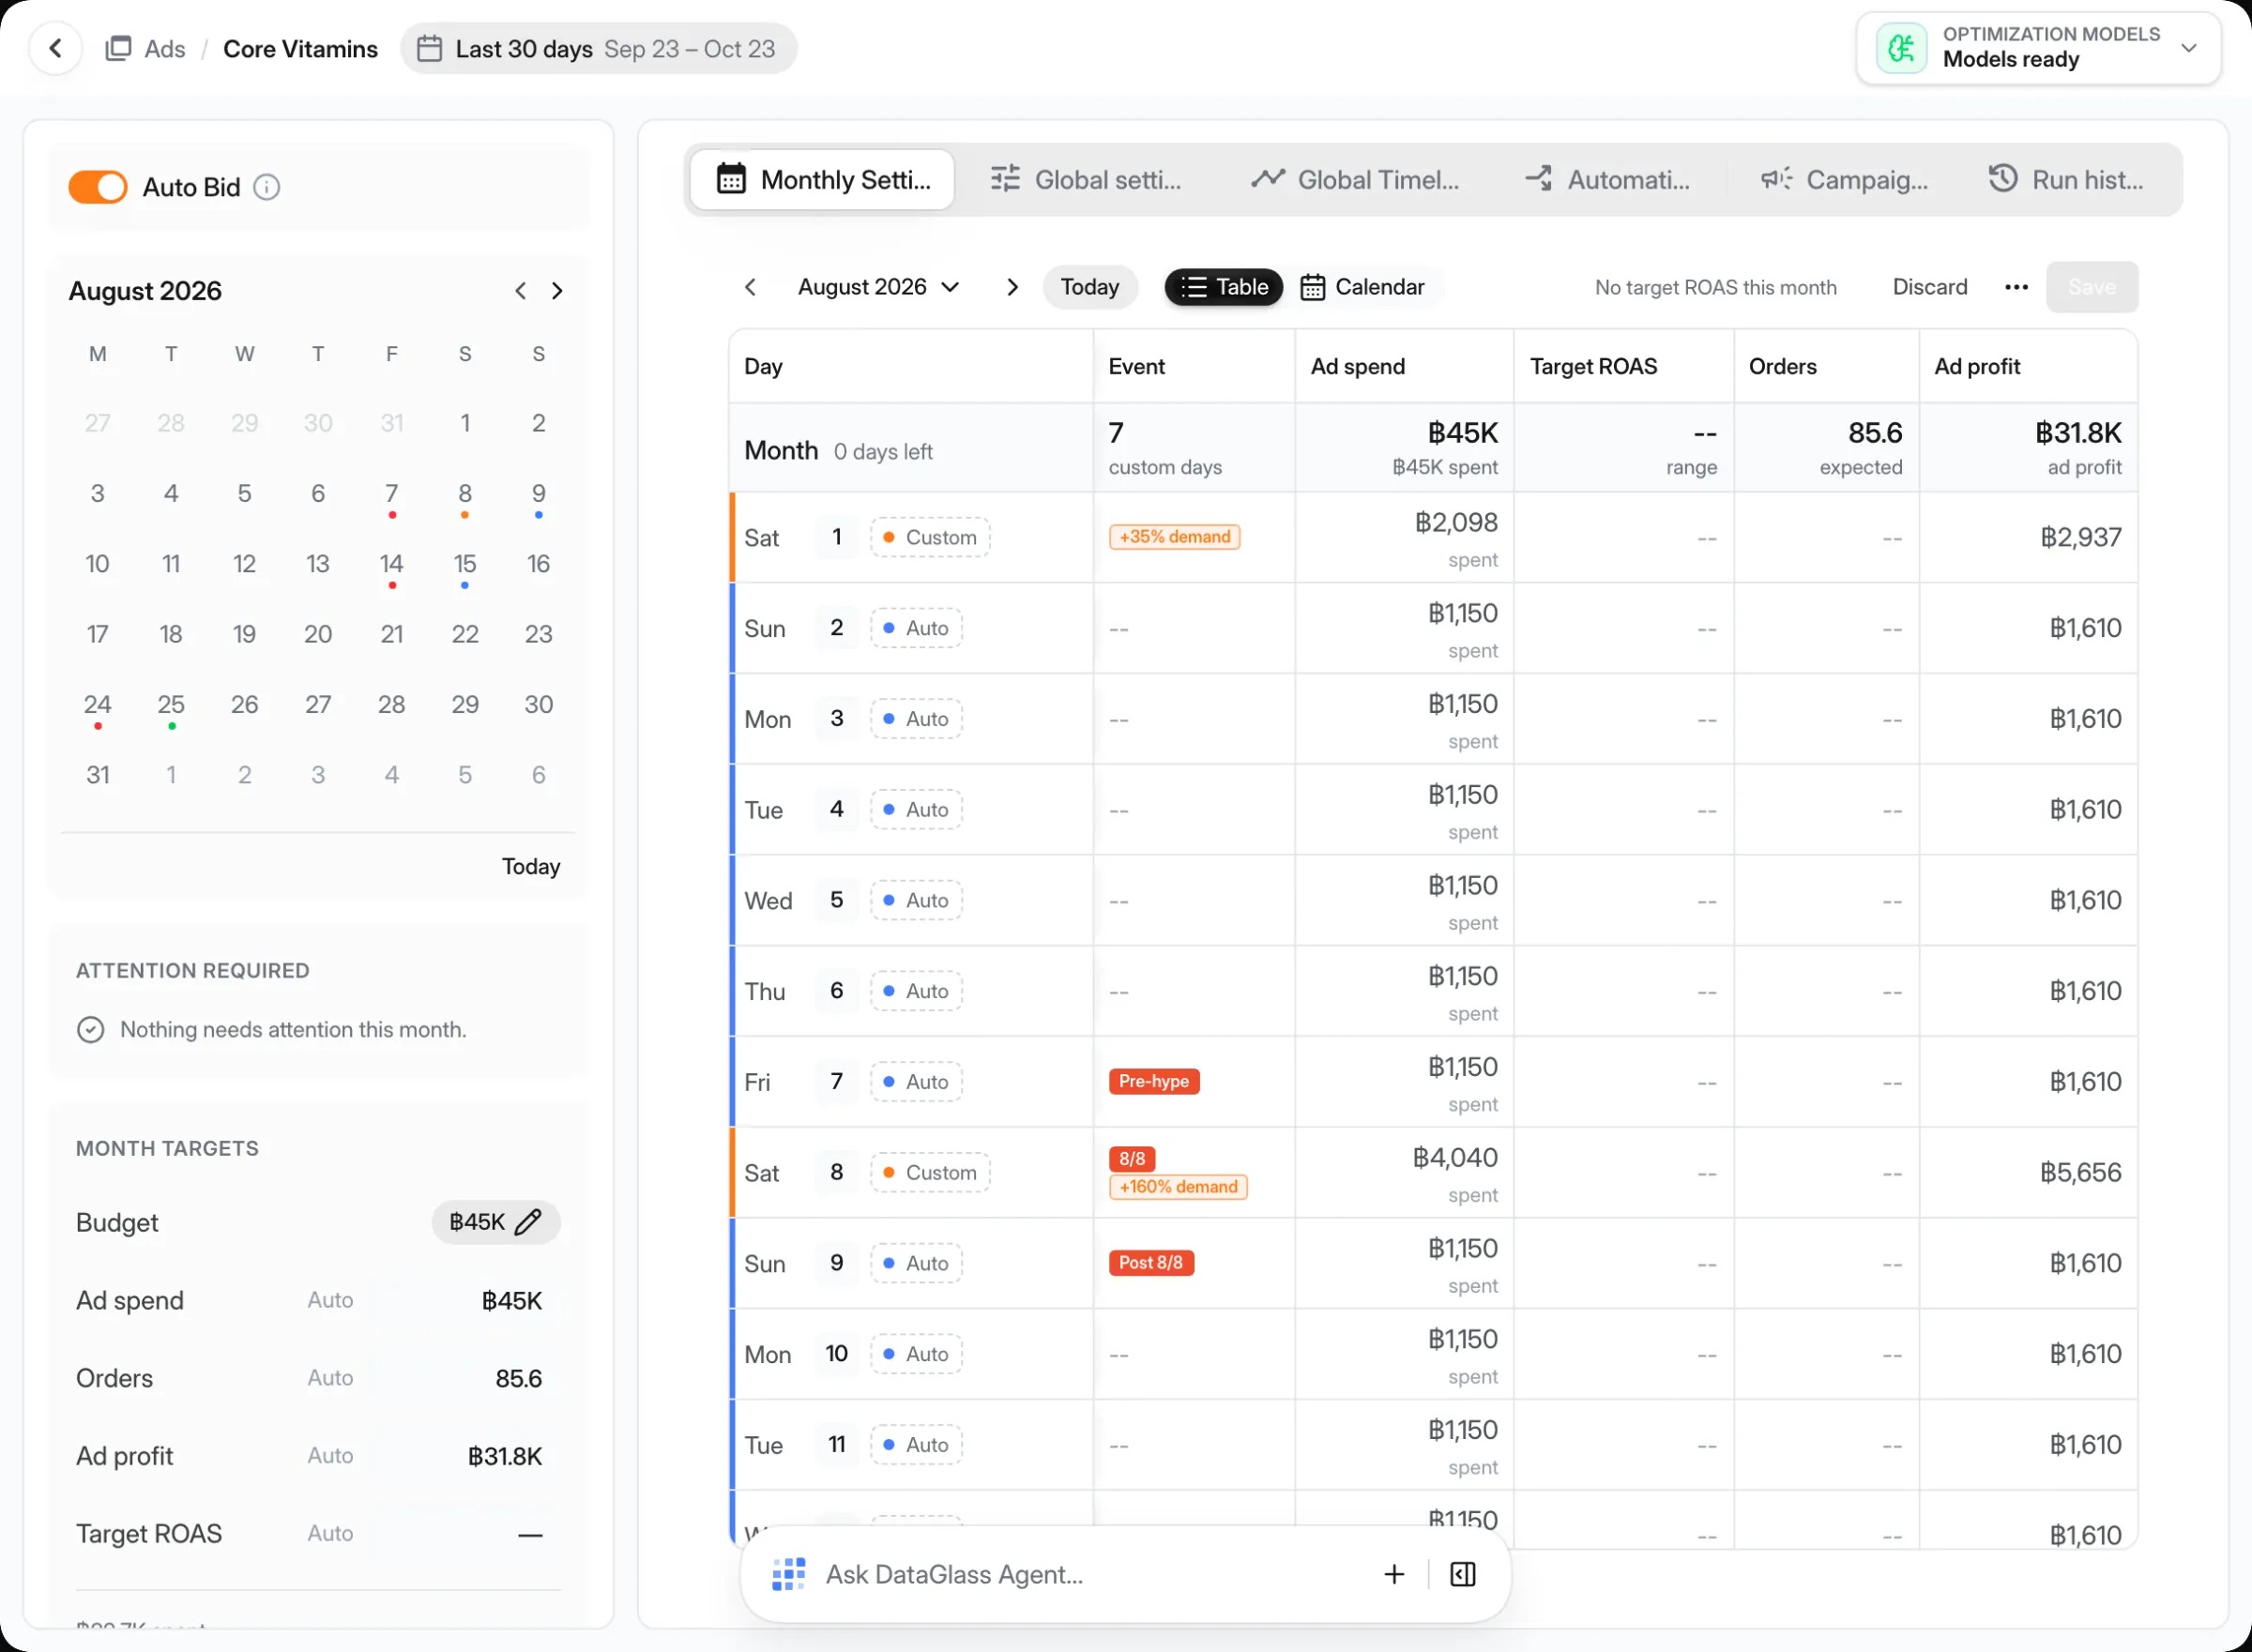Click the plus icon in agent bar
This screenshot has width=2252, height=1652.
[x=1394, y=1574]
